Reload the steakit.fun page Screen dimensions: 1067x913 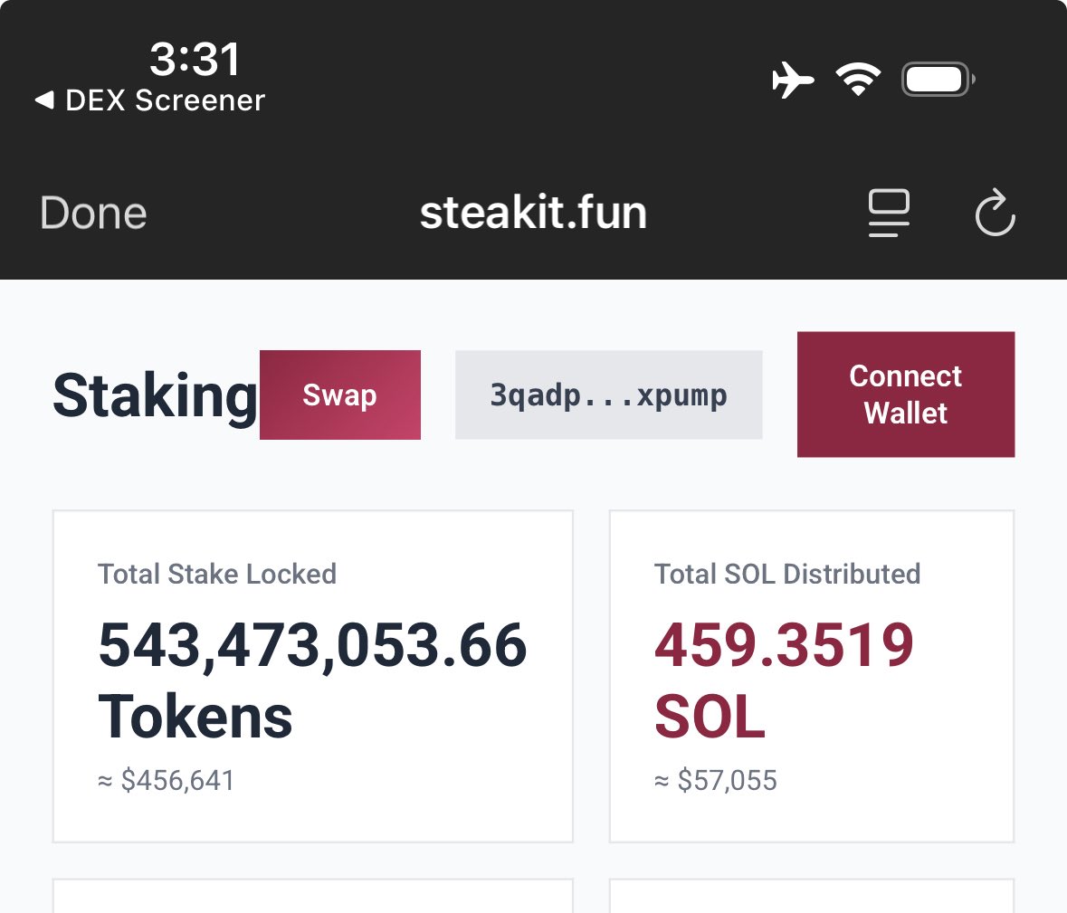(995, 213)
